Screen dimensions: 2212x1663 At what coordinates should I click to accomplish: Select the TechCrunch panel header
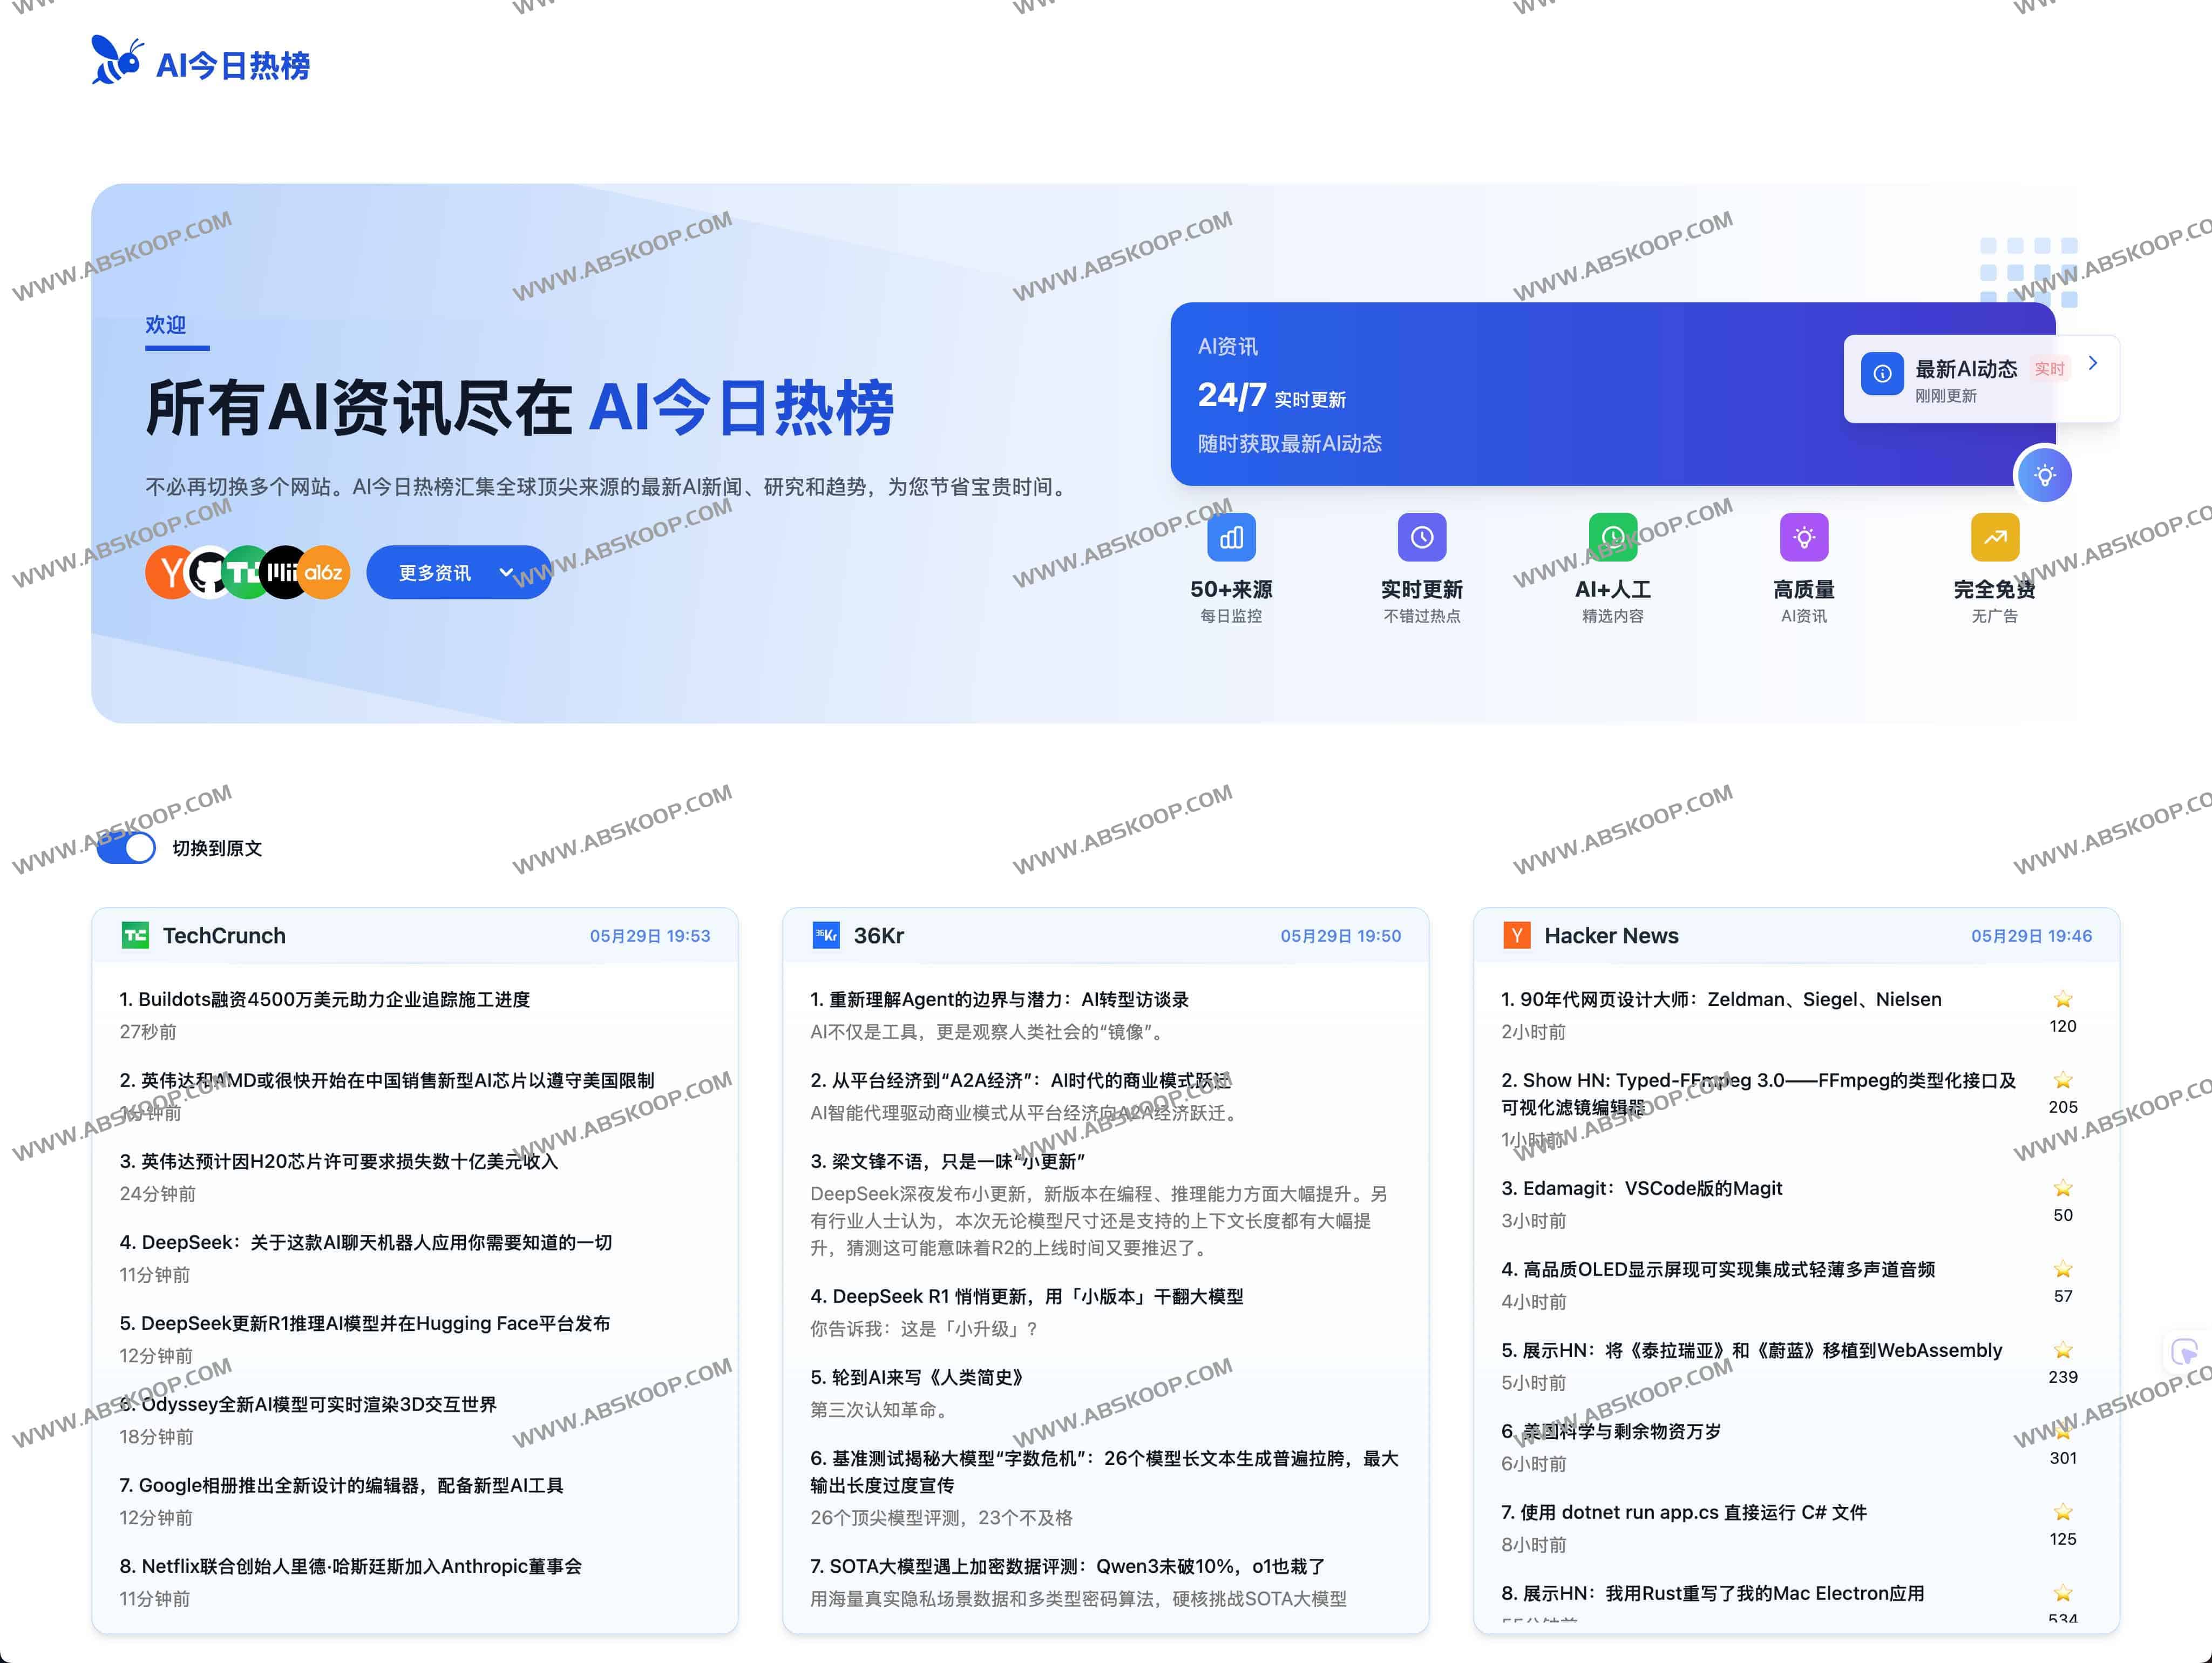pyautogui.click(x=224, y=935)
